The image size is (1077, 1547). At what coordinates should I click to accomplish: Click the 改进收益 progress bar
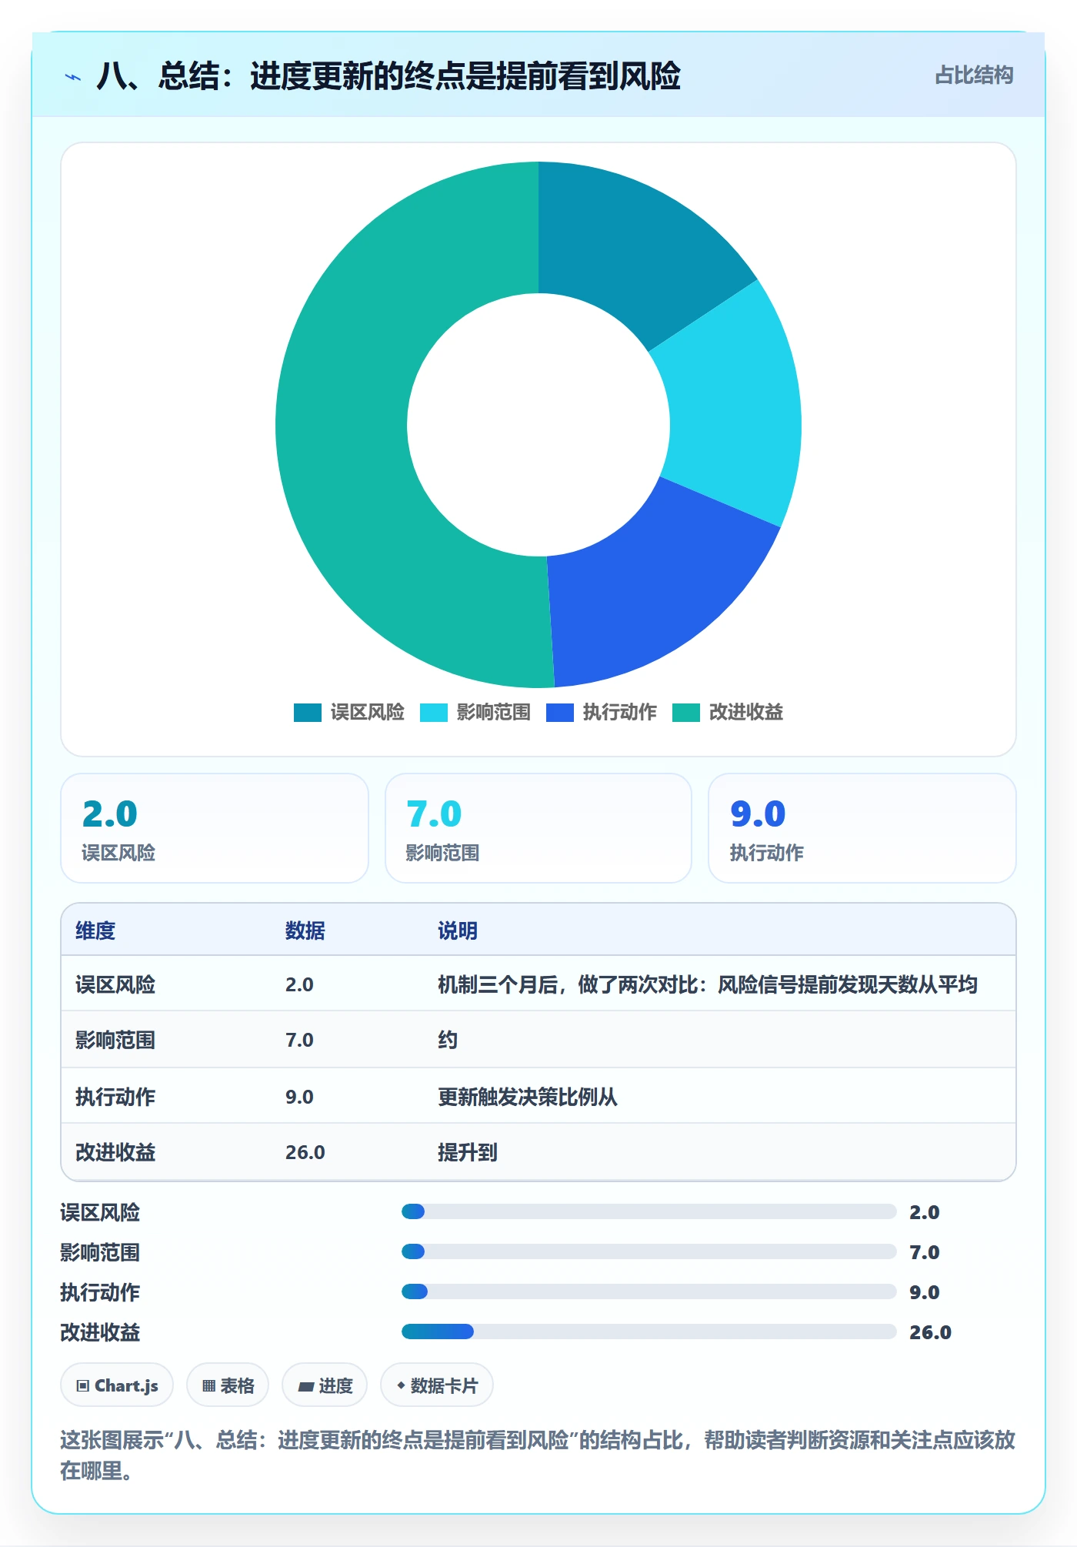[x=649, y=1331]
